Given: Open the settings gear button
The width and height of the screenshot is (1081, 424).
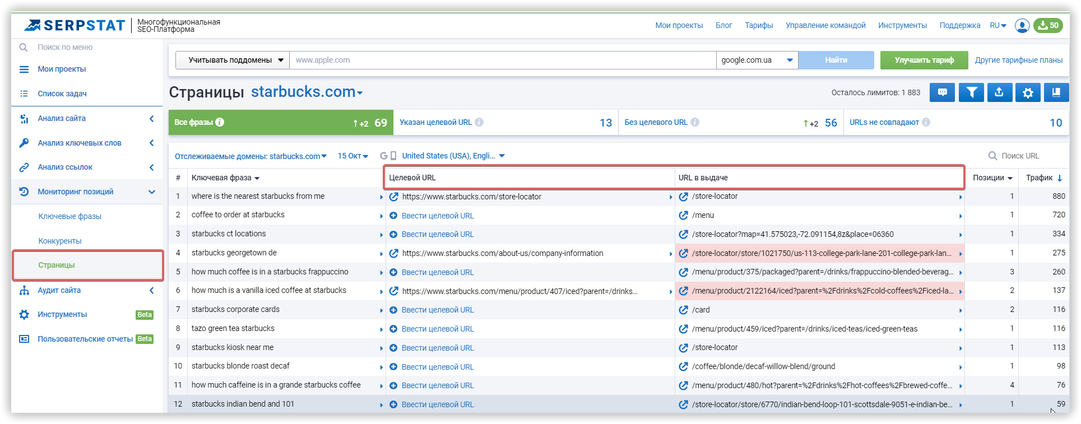Looking at the screenshot, I should point(1028,92).
